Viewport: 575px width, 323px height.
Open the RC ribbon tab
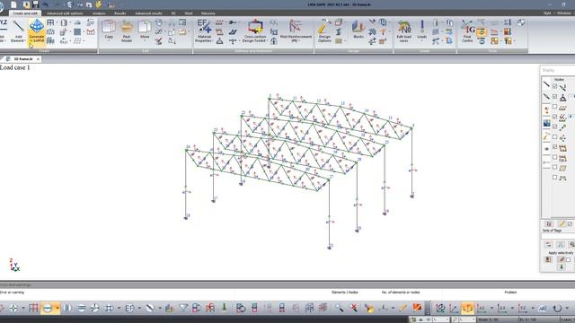coord(173,13)
